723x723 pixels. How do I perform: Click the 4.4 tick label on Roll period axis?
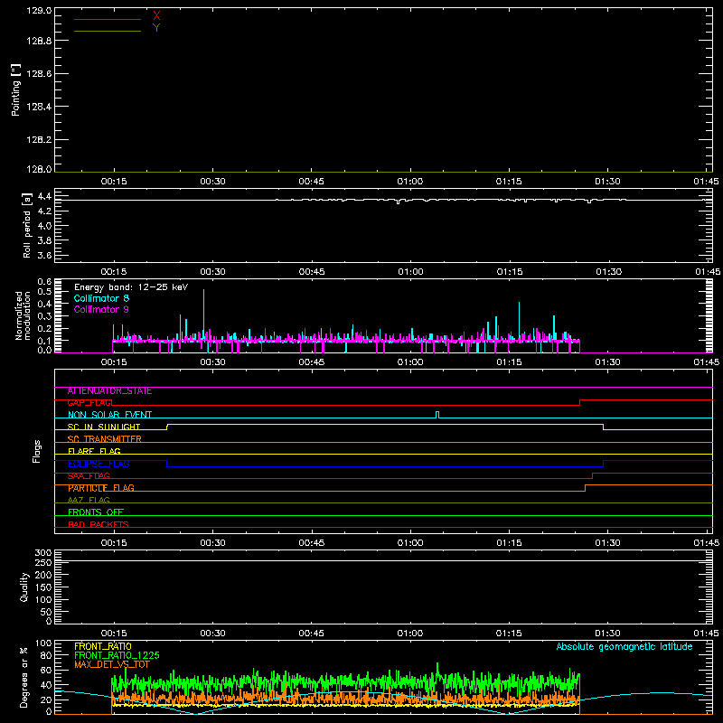44,197
